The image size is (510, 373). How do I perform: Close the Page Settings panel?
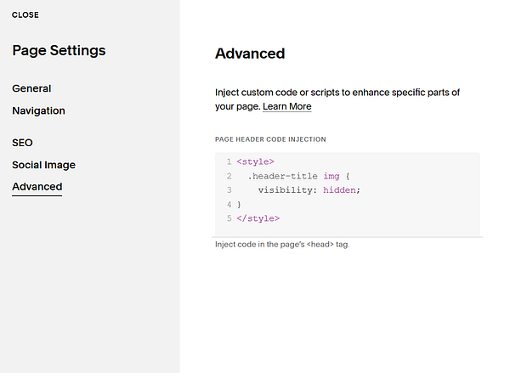point(25,15)
